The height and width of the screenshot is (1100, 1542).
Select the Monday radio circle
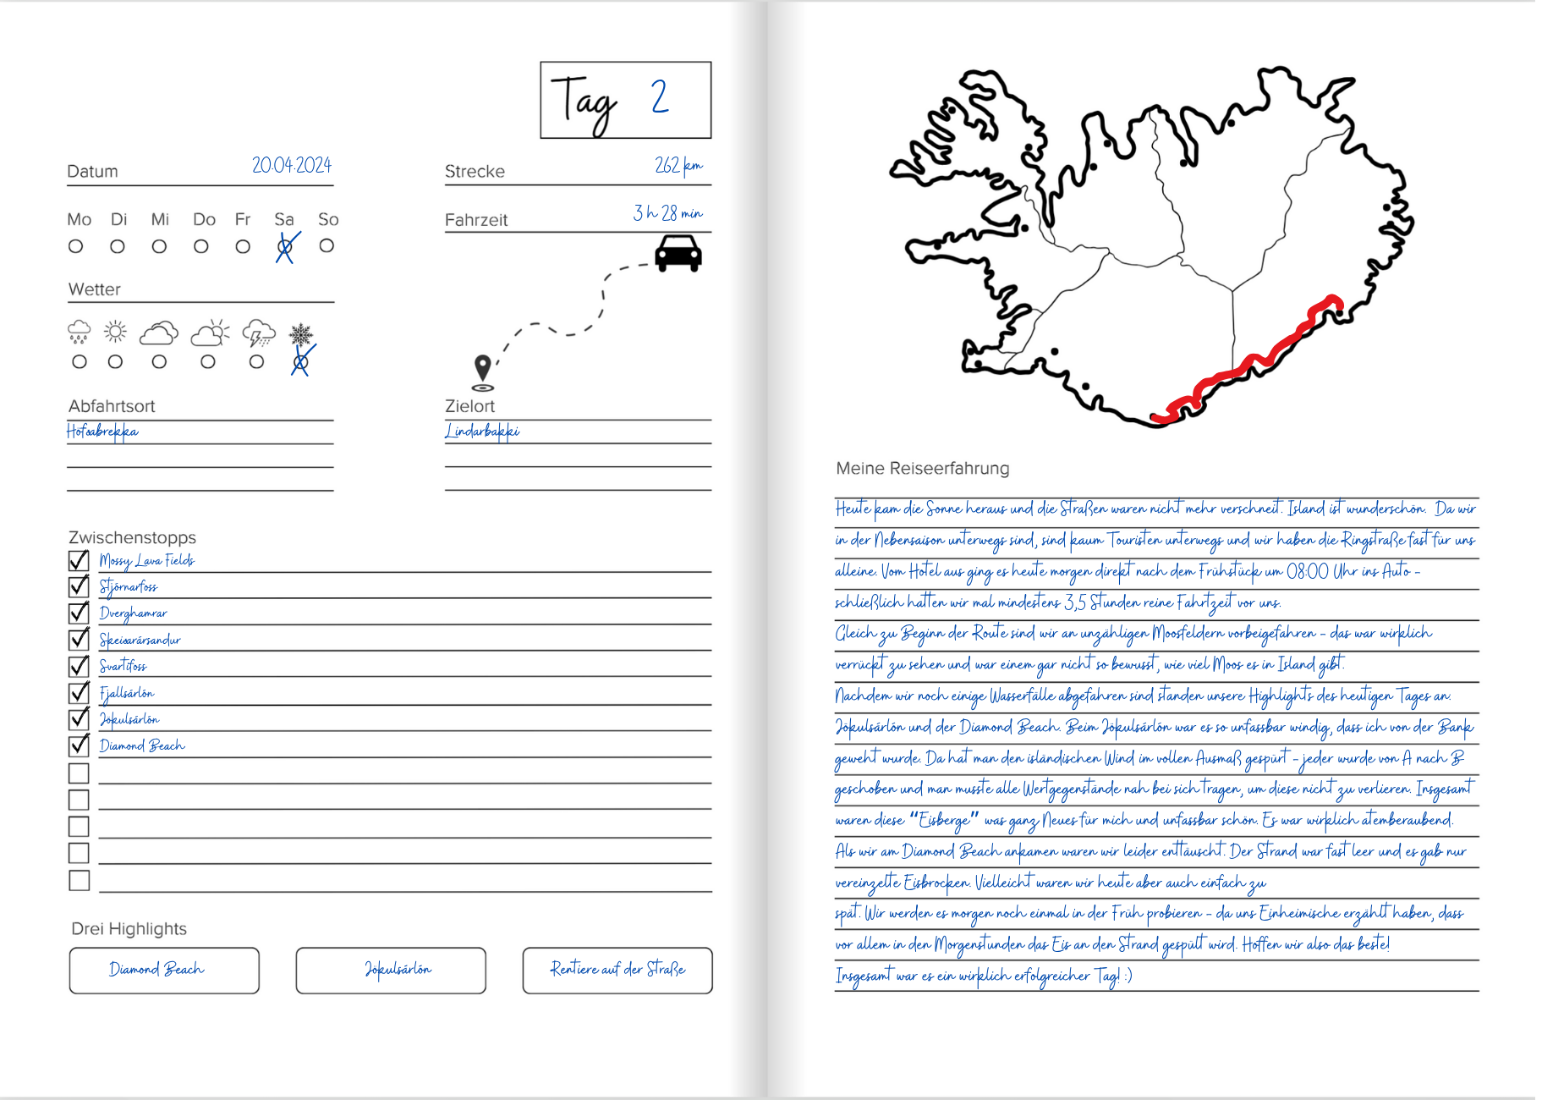(76, 246)
